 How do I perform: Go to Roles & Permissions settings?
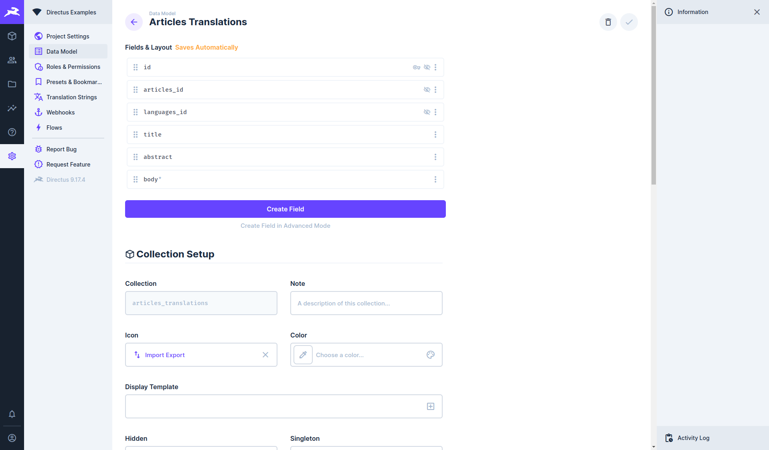point(73,66)
